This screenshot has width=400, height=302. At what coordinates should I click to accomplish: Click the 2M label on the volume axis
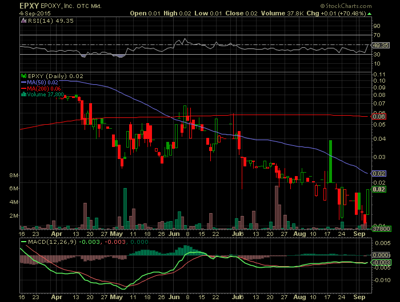pyautogui.click(x=14, y=216)
